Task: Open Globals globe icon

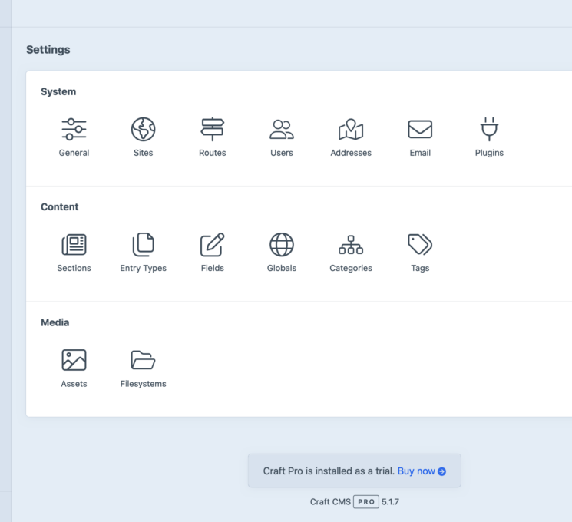Action: point(282,244)
